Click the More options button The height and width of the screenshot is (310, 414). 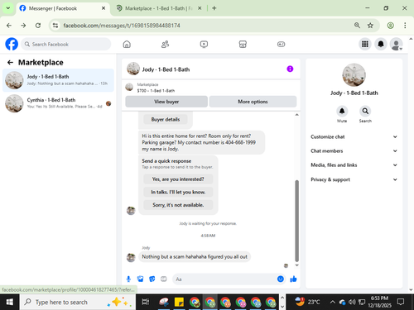pyautogui.click(x=253, y=102)
